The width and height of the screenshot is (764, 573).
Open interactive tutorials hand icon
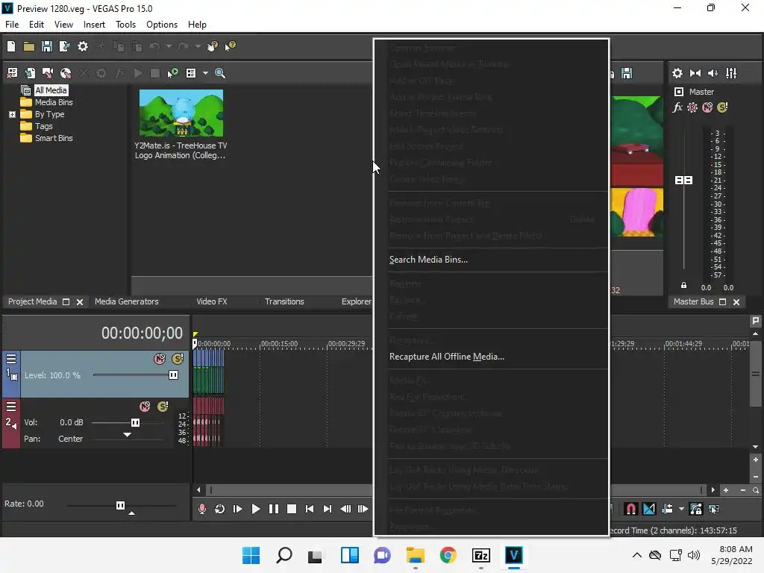(212, 46)
